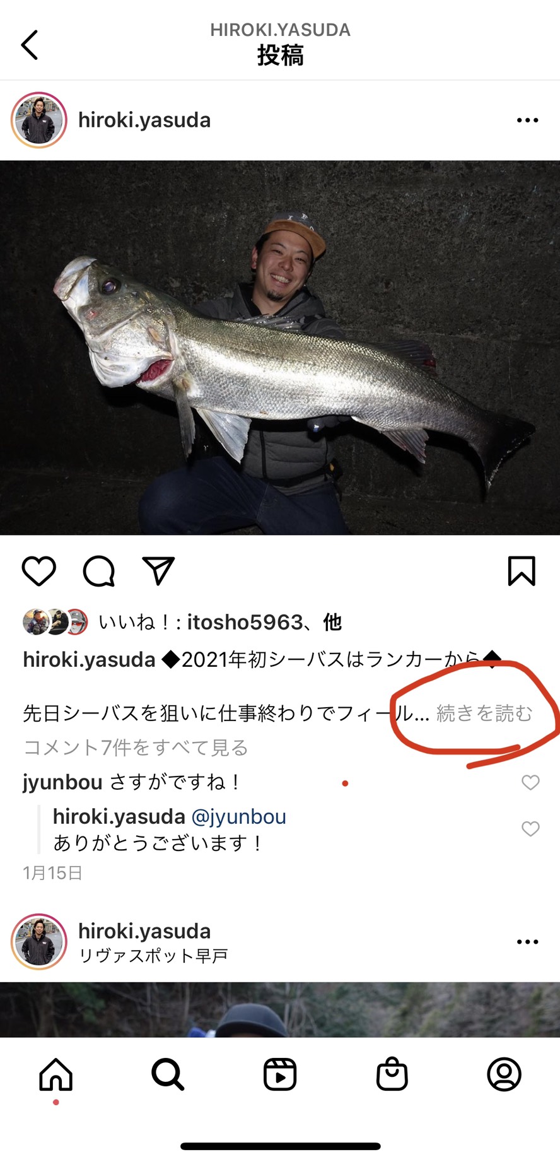Open @jyunbou mention link

tap(238, 817)
